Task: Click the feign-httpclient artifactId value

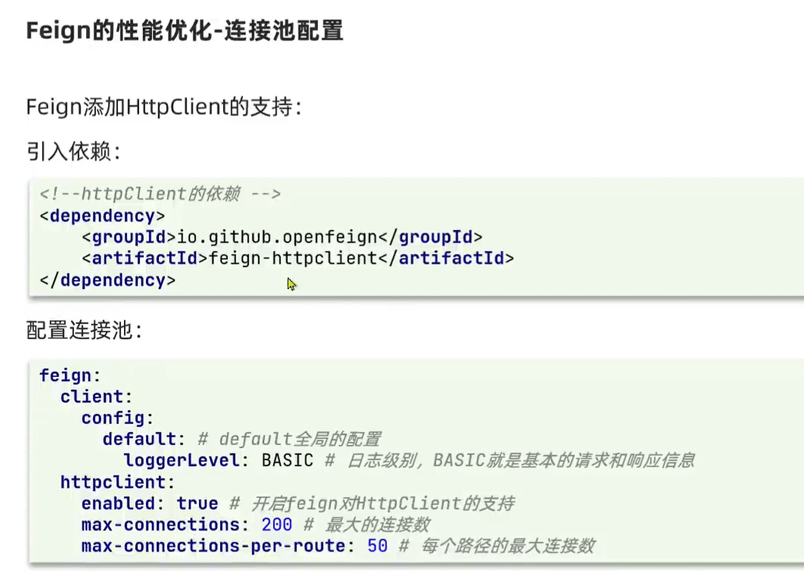Action: [x=293, y=258]
